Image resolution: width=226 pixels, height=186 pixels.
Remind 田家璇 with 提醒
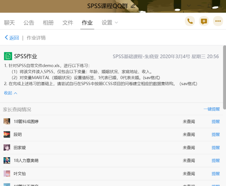click(216, 148)
